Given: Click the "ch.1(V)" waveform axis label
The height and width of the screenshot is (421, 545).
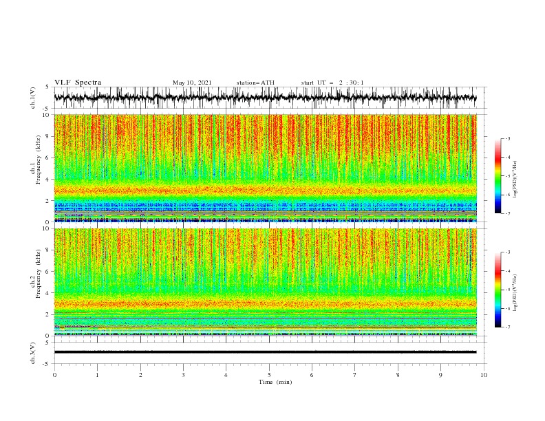Looking at the screenshot, I should pos(33,98).
